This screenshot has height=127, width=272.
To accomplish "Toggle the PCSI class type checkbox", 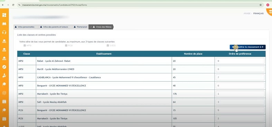I will [x=66, y=46].
